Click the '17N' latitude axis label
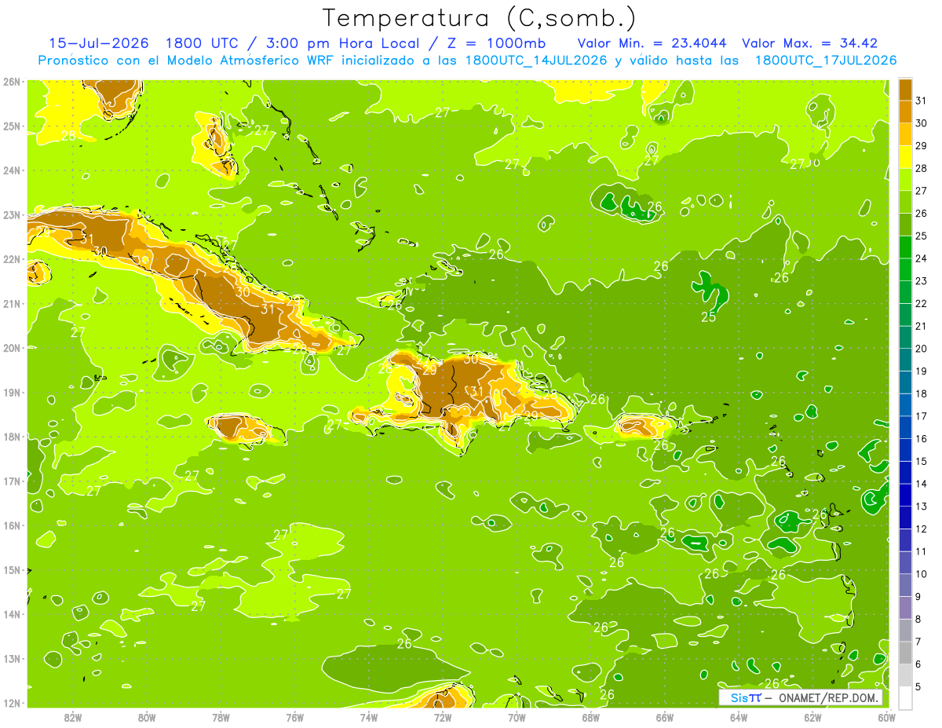942x728 pixels. point(12,481)
